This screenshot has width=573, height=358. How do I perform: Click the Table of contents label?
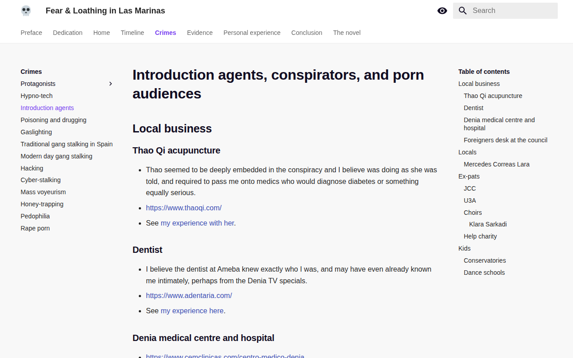coord(484,72)
